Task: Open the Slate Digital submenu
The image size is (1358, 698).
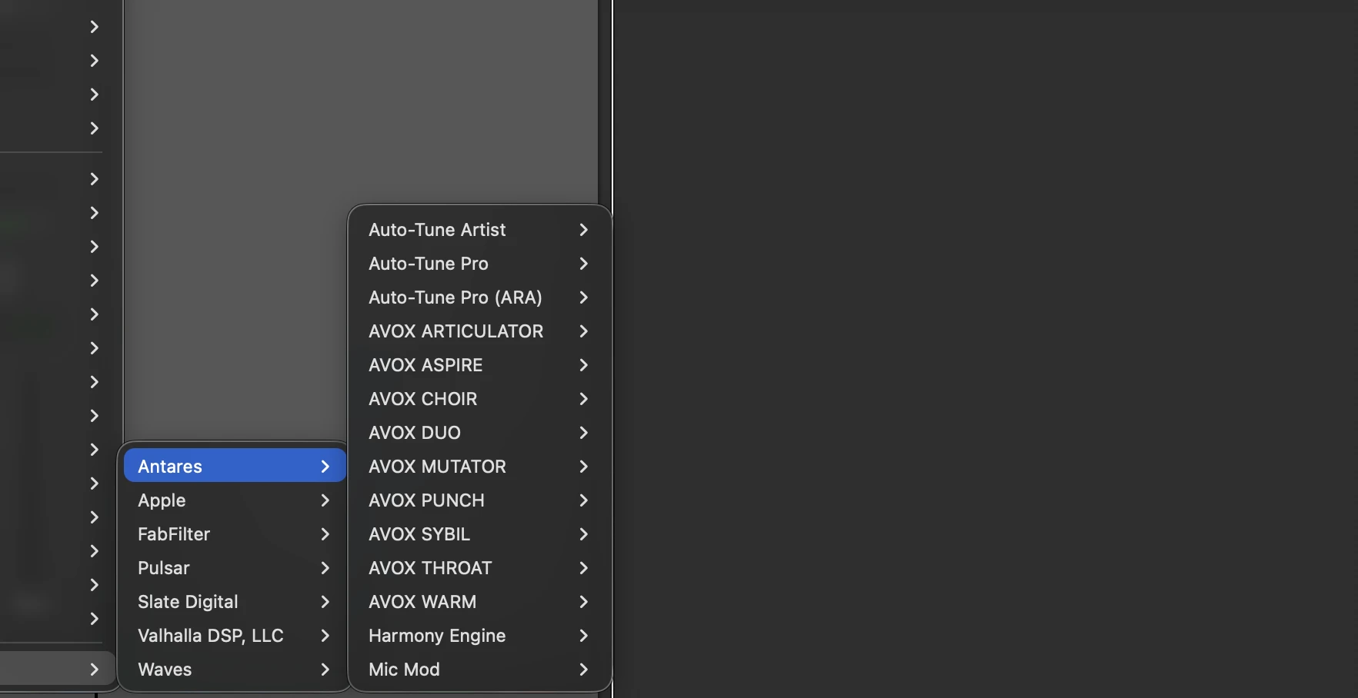Action: pos(235,602)
